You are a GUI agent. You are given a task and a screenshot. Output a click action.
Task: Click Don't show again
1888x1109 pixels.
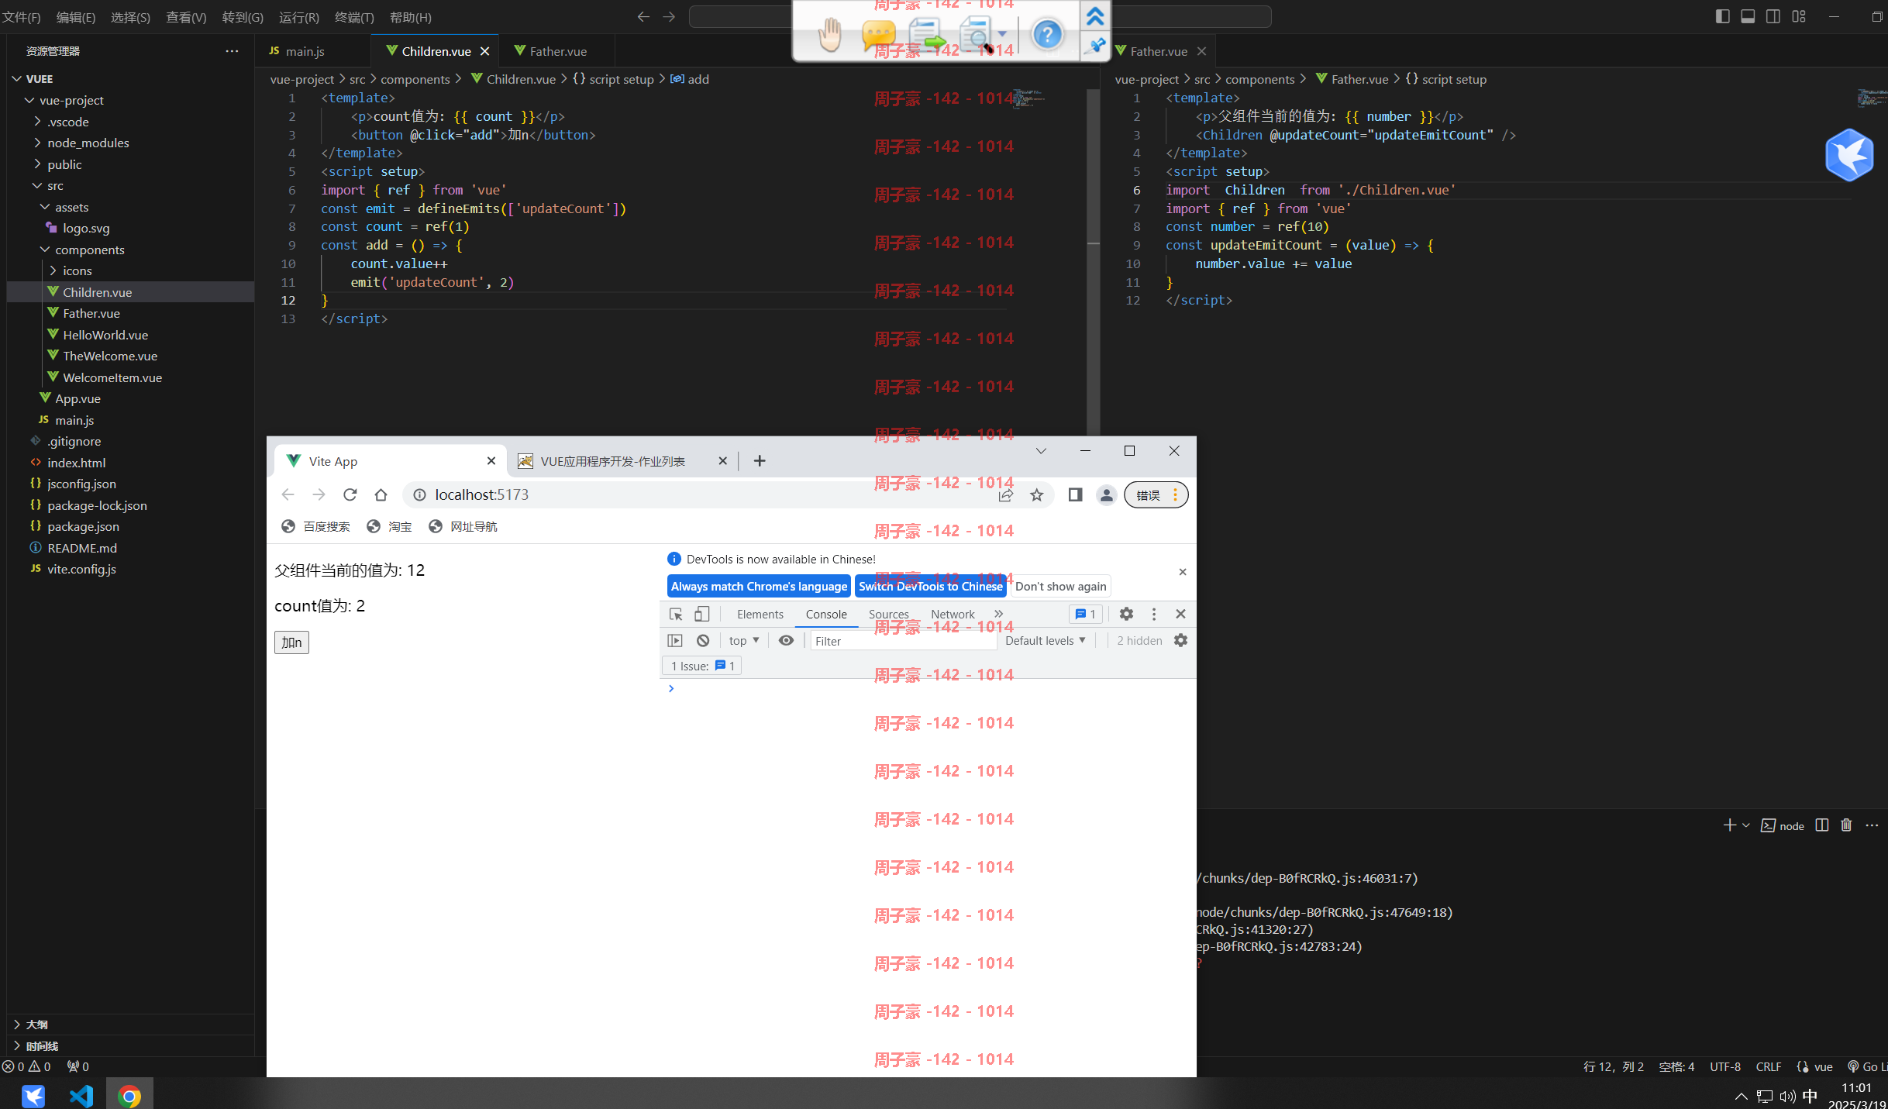(x=1060, y=587)
